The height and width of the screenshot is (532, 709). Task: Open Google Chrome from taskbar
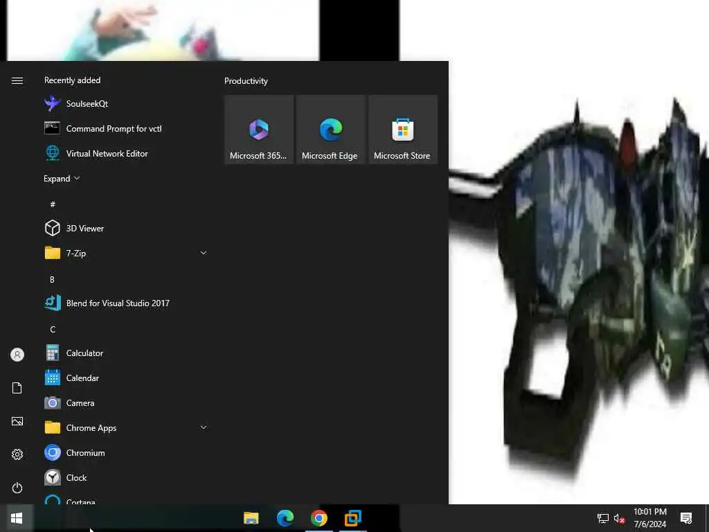[318, 518]
